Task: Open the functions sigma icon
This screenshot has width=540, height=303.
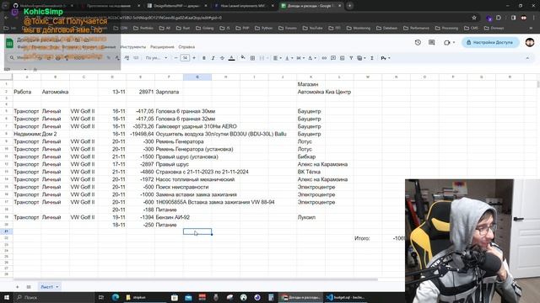Action: [372, 58]
